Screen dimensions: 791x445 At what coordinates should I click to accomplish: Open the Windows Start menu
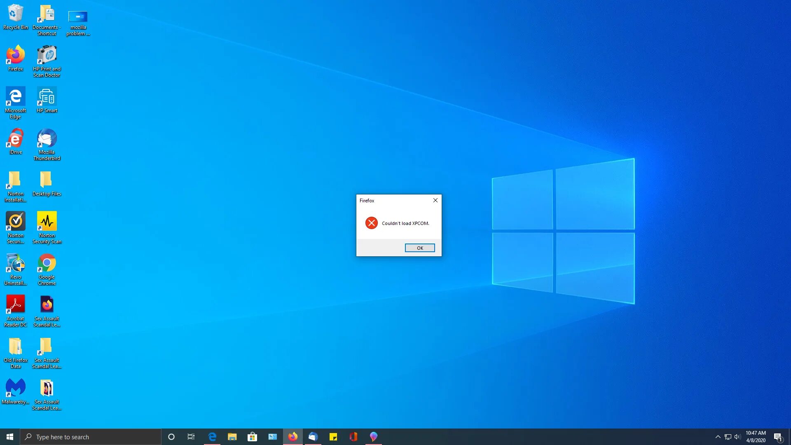tap(10, 437)
